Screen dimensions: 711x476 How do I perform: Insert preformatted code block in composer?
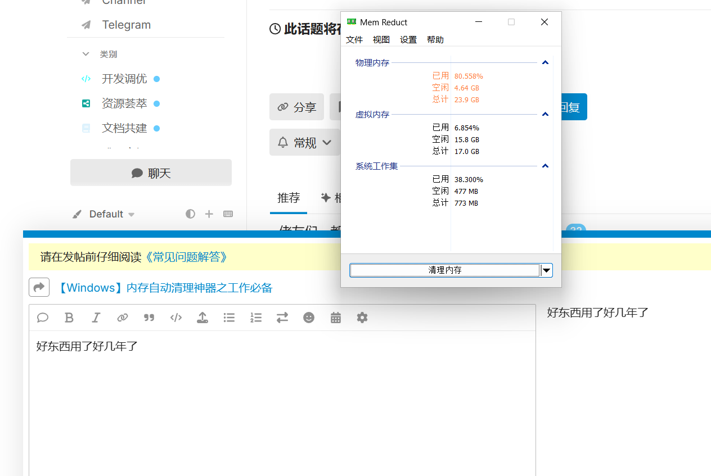(176, 318)
